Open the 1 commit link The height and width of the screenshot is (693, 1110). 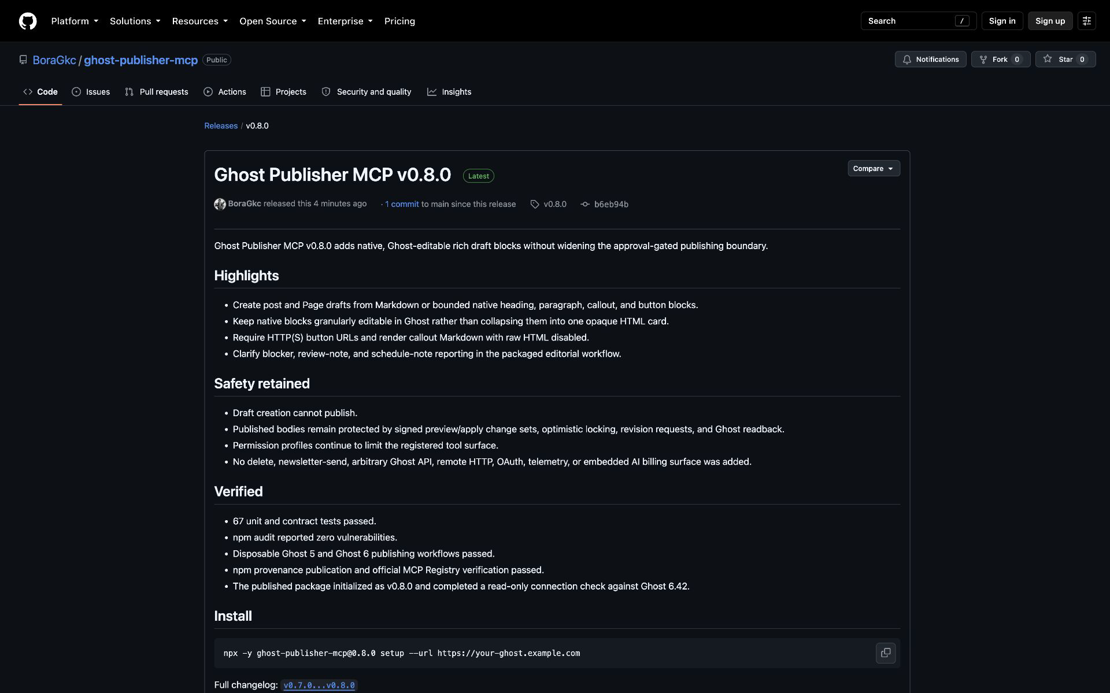click(402, 204)
